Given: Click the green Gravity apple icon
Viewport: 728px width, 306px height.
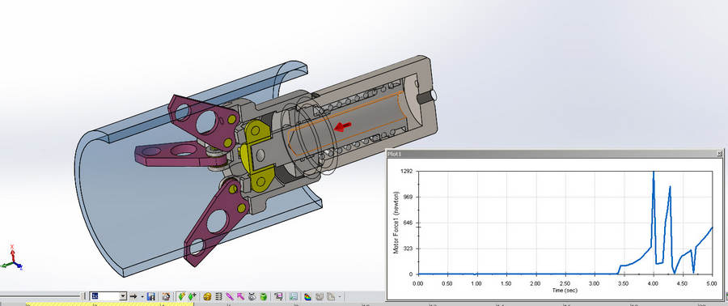Looking at the screenshot, I should coord(263,296).
